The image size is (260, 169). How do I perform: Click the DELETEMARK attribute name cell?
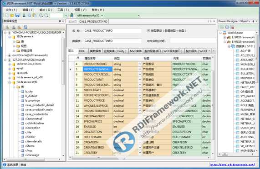coord(97,137)
